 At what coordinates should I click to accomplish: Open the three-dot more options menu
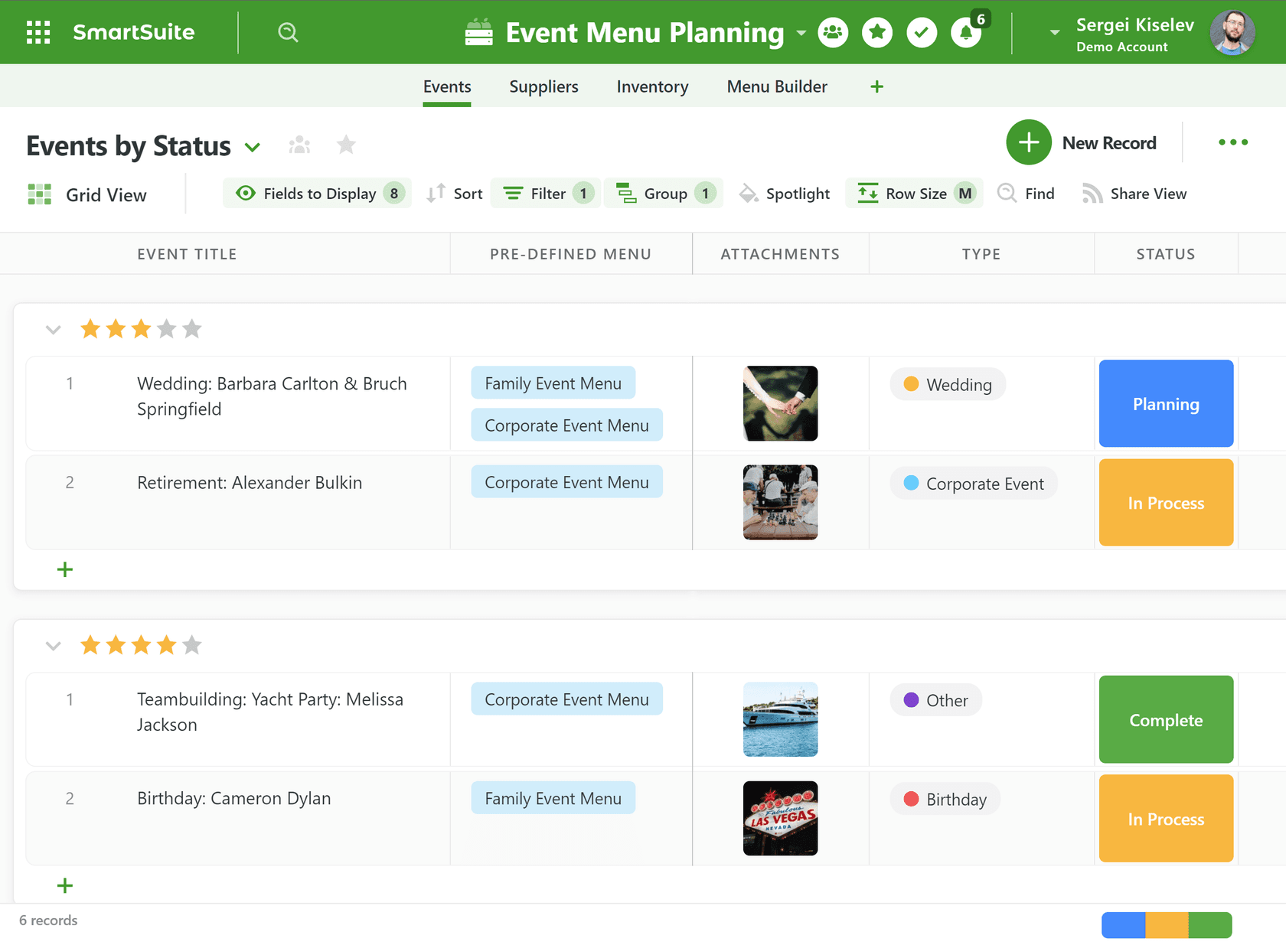[1233, 142]
